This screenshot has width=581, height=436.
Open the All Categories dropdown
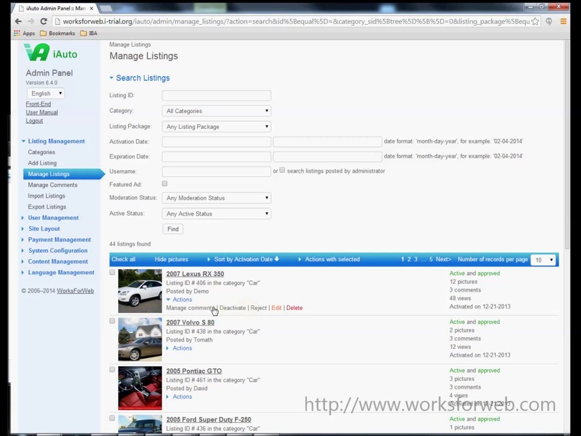217,111
